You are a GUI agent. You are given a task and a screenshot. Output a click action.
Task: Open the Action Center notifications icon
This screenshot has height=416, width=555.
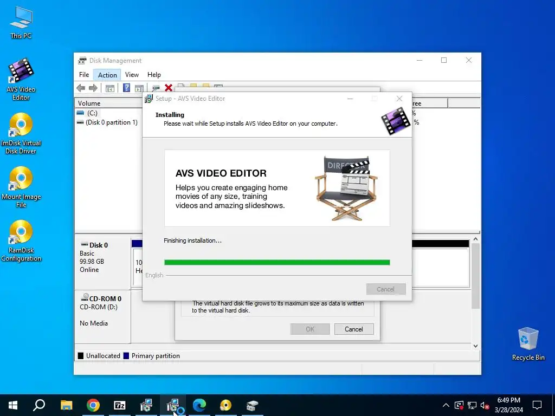click(537, 405)
